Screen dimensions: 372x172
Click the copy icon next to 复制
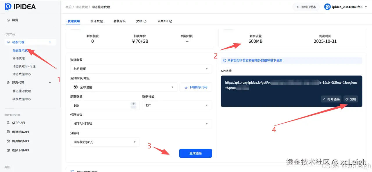tap(347, 99)
